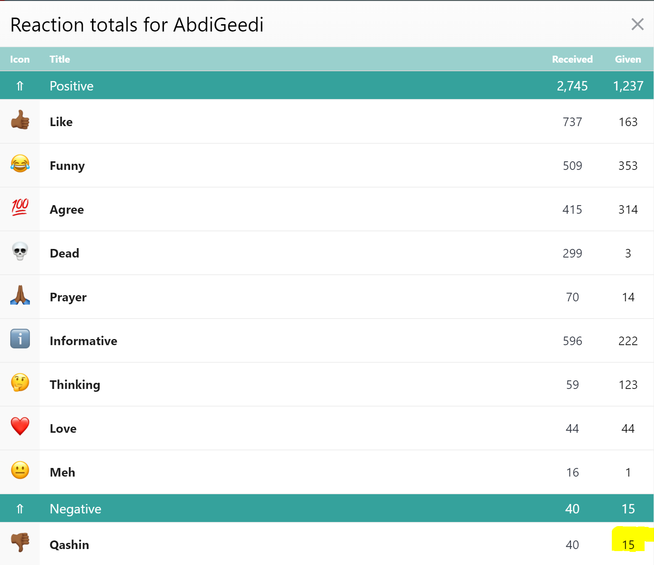Click the thumbs-up Like reaction icon
The image size is (654, 565).
click(20, 120)
